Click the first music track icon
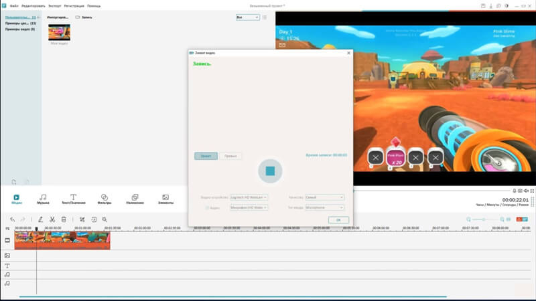The image size is (536, 301). (x=7, y=274)
